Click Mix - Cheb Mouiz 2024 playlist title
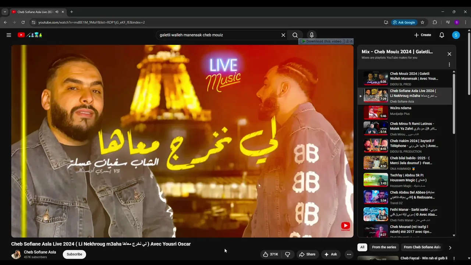This screenshot has height=265, width=471. (x=397, y=52)
